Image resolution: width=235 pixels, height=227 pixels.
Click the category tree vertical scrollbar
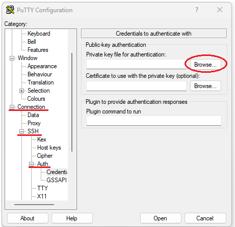(x=72, y=102)
